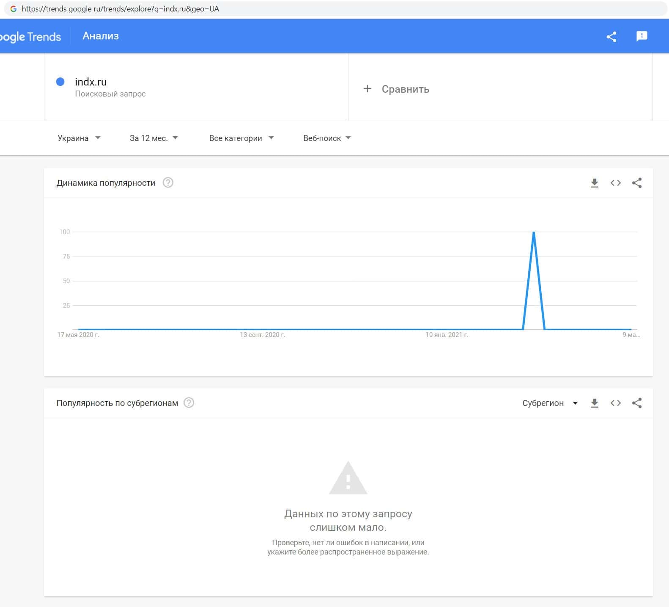This screenshot has height=607, width=669.
Task: Click the Google favicon in the address bar
Action: tap(14, 9)
